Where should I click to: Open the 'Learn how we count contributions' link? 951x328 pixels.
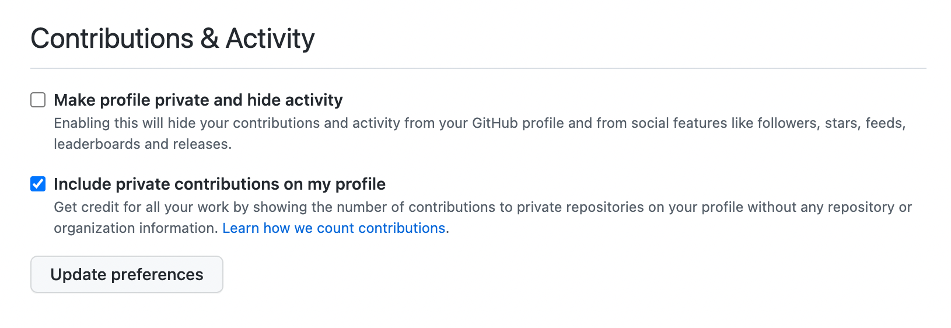(x=334, y=228)
